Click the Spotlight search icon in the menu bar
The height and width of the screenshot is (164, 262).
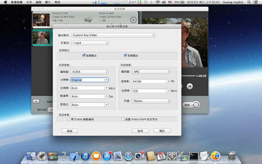pos(249,2)
